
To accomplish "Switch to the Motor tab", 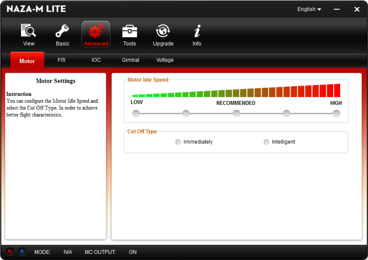I will tap(27, 60).
